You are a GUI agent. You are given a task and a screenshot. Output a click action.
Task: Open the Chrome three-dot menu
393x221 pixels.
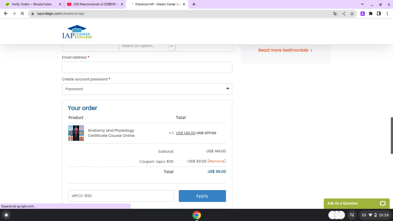click(x=387, y=14)
